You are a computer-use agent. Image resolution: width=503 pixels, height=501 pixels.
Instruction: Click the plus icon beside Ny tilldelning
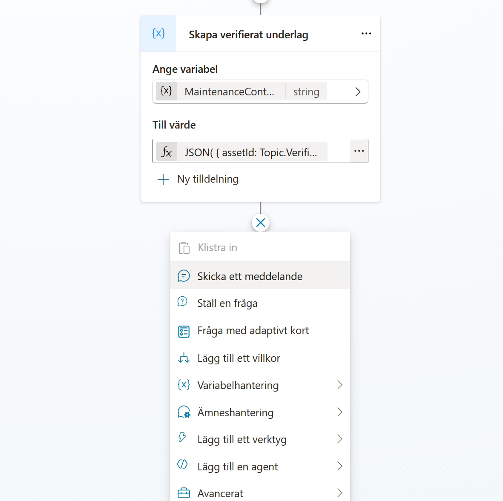(x=163, y=179)
